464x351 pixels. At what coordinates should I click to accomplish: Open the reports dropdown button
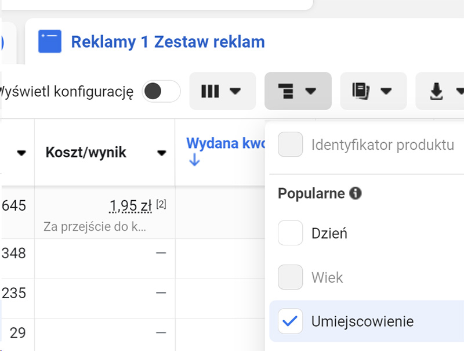point(373,91)
